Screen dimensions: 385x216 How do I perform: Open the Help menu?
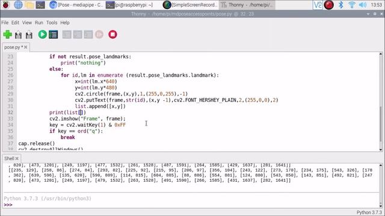tap(65, 23)
